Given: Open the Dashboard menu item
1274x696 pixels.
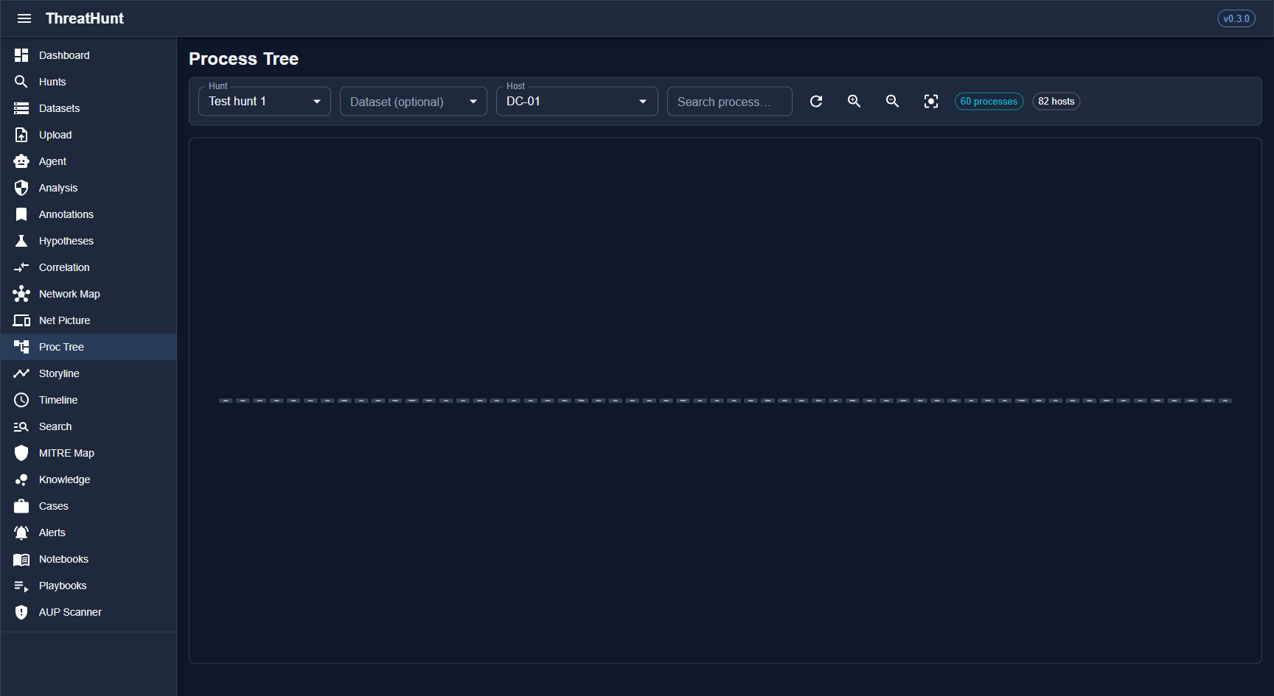Looking at the screenshot, I should pos(64,55).
